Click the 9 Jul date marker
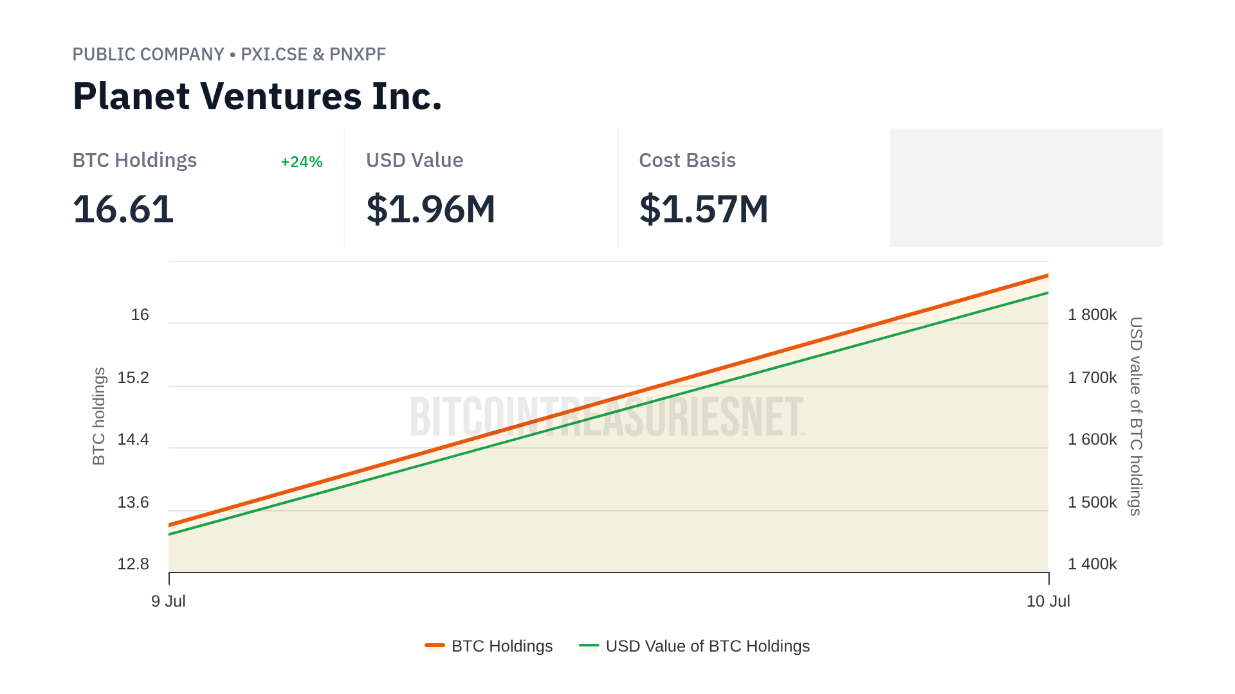Screen dimensions: 1235x694 click(x=169, y=601)
